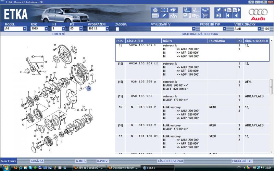Viewport: 274px width, 171px height.
Task: Click the next page icon with right arrow
Action: tap(237, 10)
